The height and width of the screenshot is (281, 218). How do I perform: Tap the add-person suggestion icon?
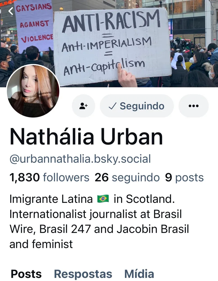pos(83,106)
